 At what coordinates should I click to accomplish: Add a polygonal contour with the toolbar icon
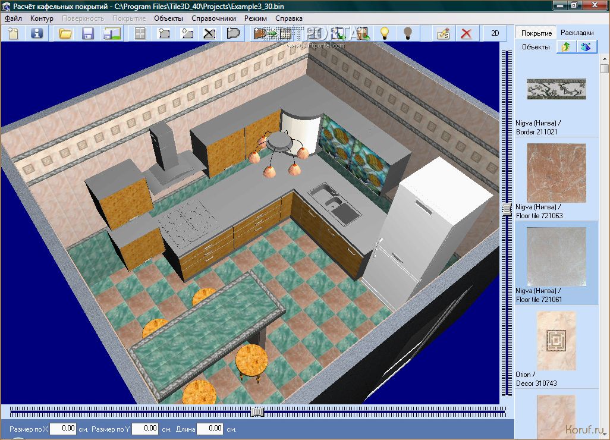(187, 33)
